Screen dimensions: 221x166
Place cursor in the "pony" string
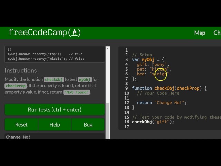point(160,65)
